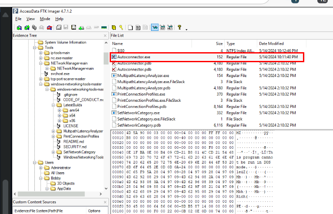Select the svchost.exe item in Evidence Tree
This screenshot has width=333, height=214.
pyautogui.click(x=60, y=74)
